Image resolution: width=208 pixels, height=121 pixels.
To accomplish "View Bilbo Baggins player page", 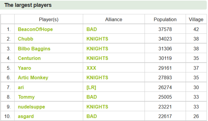I will [x=34, y=49].
